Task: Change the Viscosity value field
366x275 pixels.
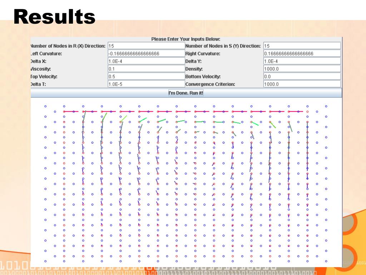Action: pyautogui.click(x=146, y=69)
